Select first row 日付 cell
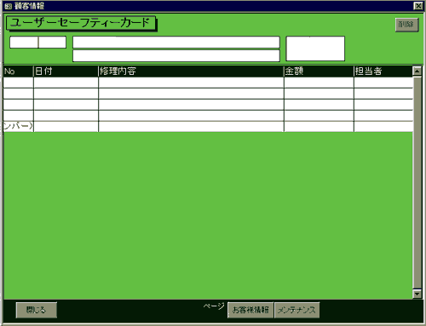 66,83
